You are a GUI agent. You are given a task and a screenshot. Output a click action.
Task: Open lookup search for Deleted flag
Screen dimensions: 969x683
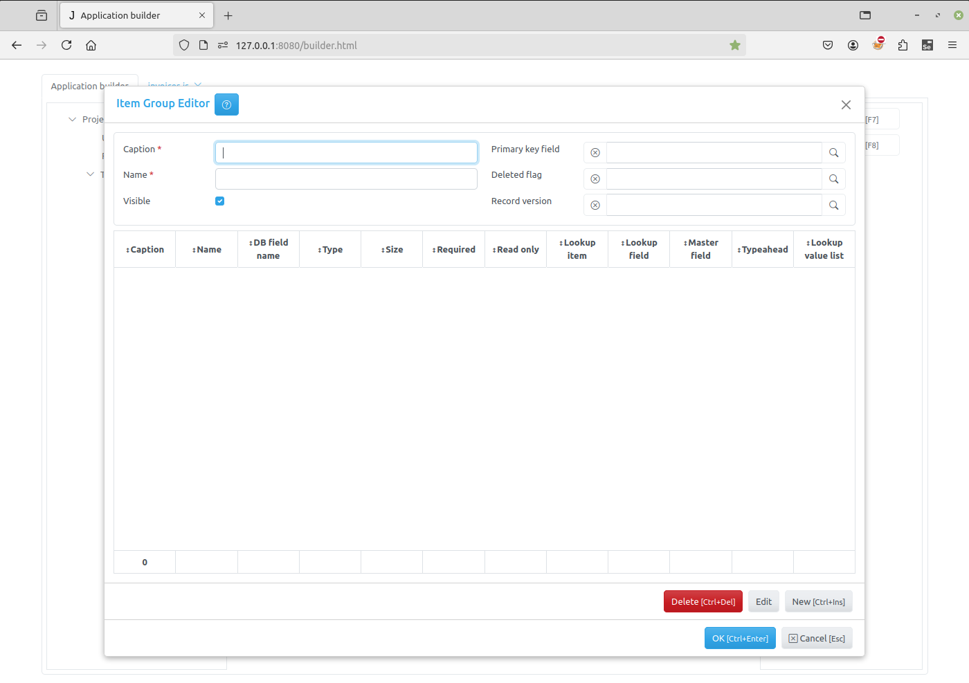(x=833, y=179)
